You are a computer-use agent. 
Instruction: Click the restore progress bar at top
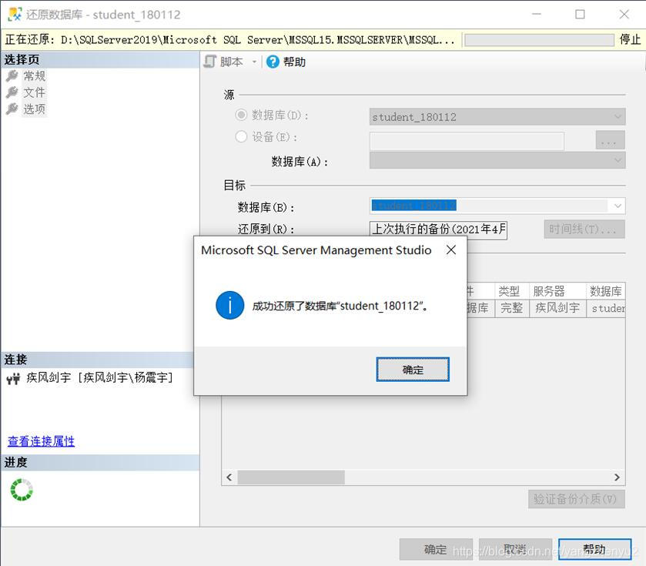tap(539, 40)
